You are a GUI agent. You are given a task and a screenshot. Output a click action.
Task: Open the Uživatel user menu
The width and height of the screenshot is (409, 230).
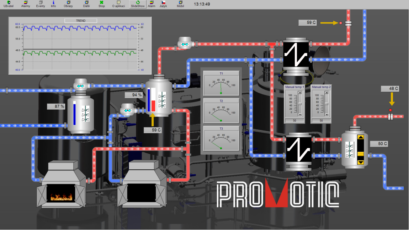coord(9,4)
